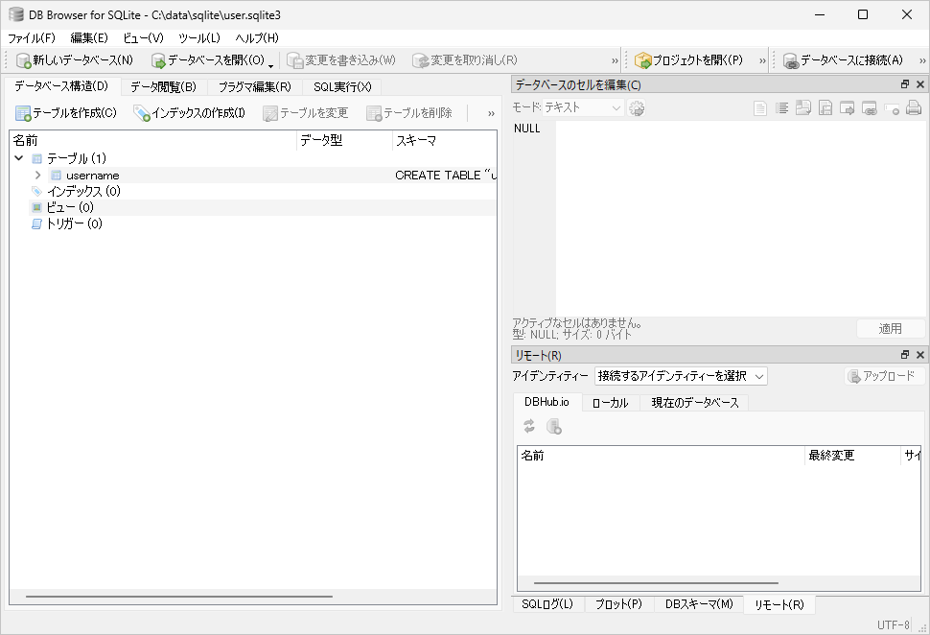
Task: Show hidden items of the table toolbar overflow chevron
Action: (x=491, y=113)
